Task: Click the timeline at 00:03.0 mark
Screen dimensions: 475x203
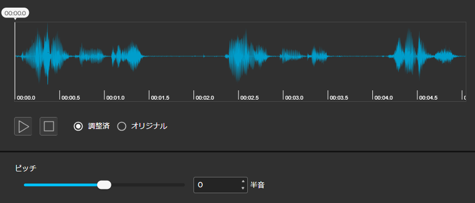Action: [x=294, y=98]
